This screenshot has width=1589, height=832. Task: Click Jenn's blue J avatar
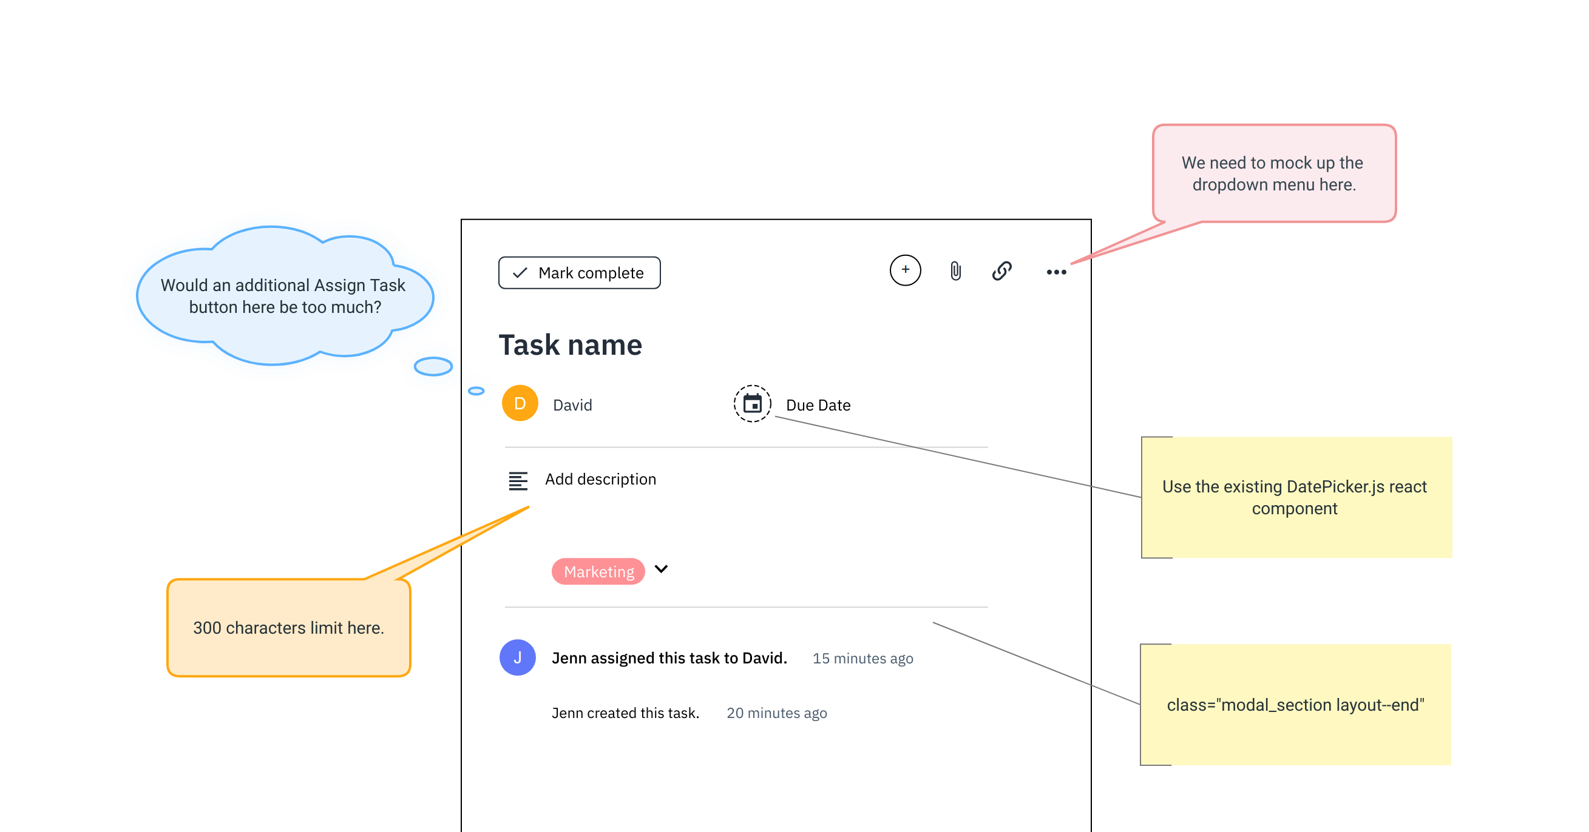coord(517,657)
